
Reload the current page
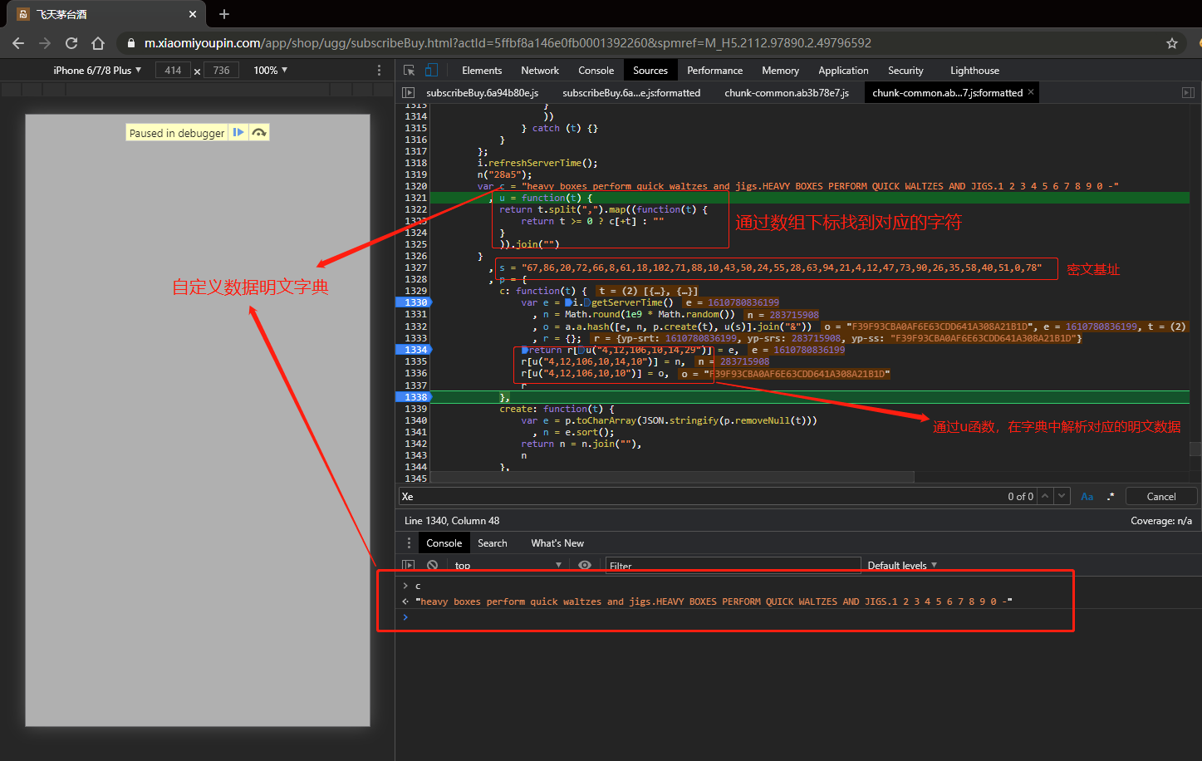point(71,43)
